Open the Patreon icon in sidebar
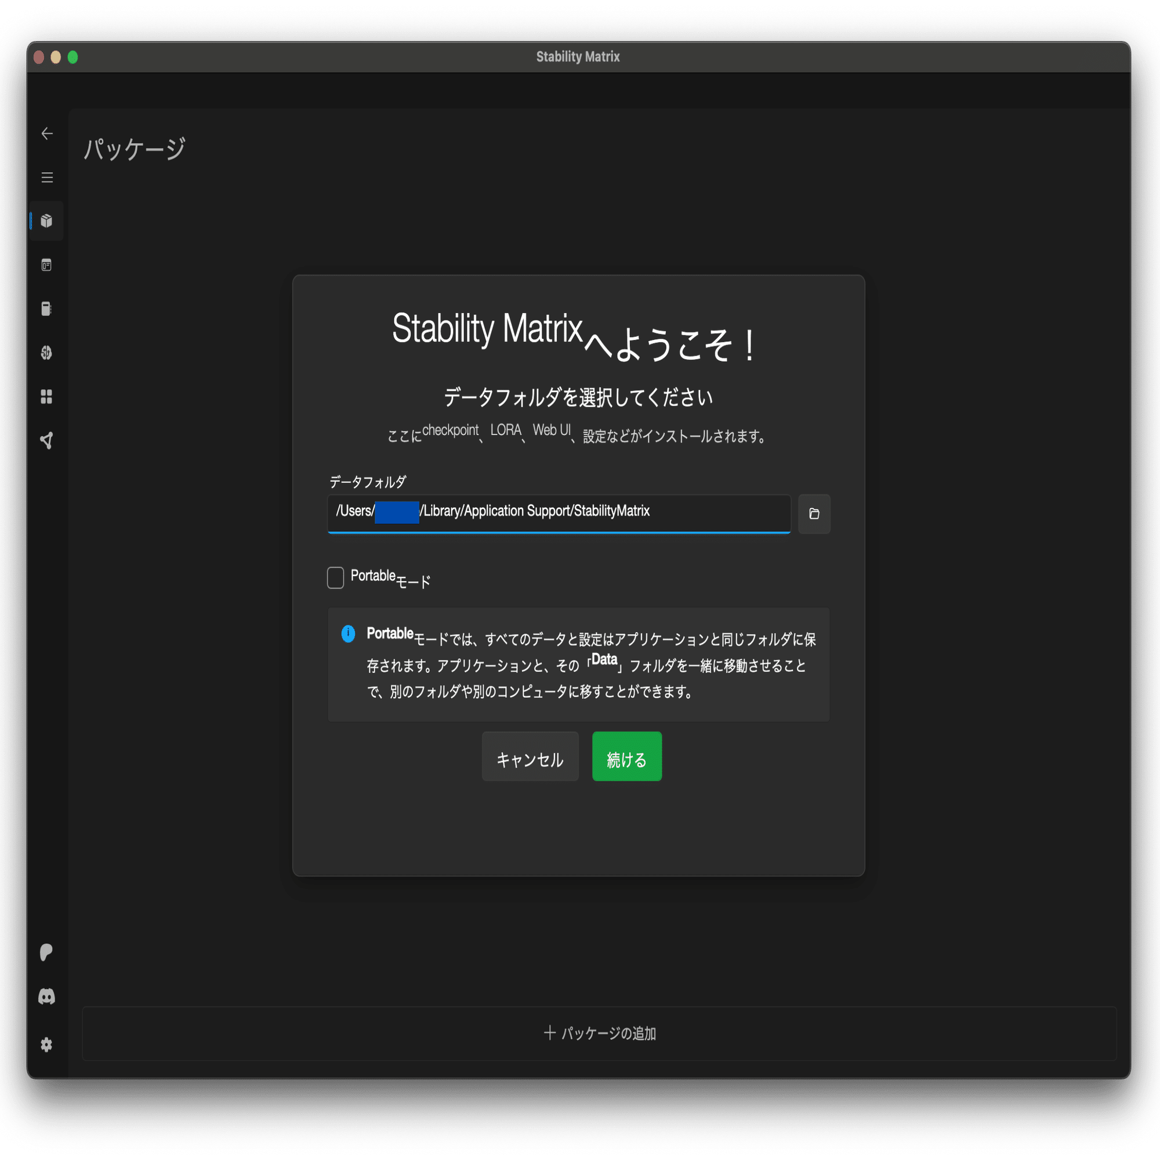 click(47, 952)
